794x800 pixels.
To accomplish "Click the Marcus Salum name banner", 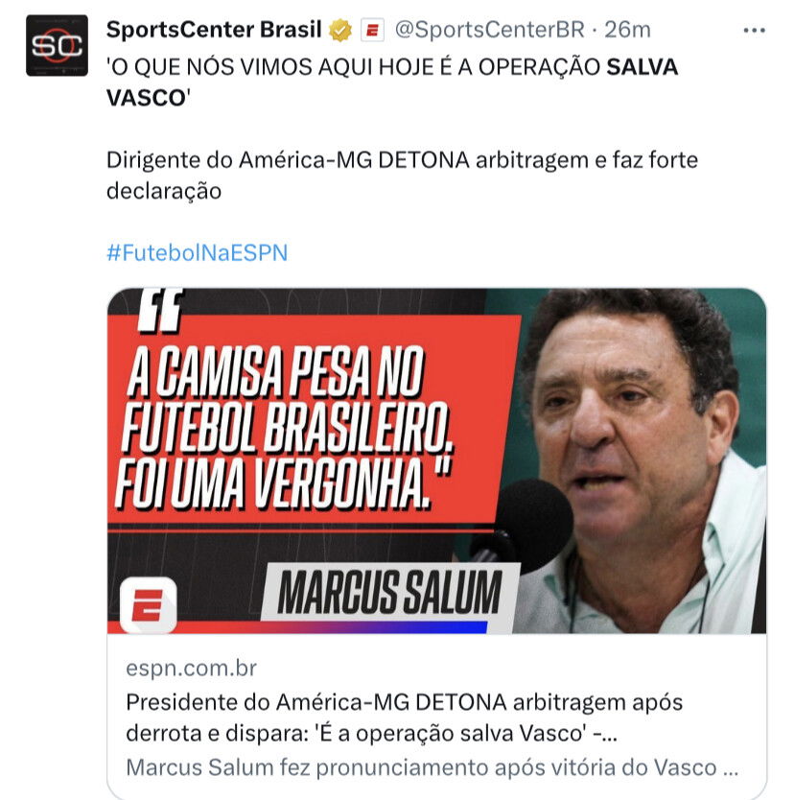I will [x=390, y=592].
